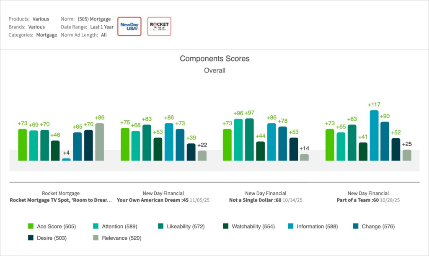
Task: Open the Categories Mortgage filter
Action: (46, 35)
